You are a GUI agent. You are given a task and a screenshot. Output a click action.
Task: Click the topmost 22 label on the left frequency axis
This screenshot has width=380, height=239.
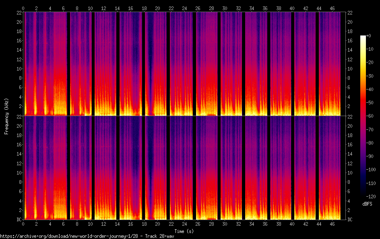click(19, 12)
